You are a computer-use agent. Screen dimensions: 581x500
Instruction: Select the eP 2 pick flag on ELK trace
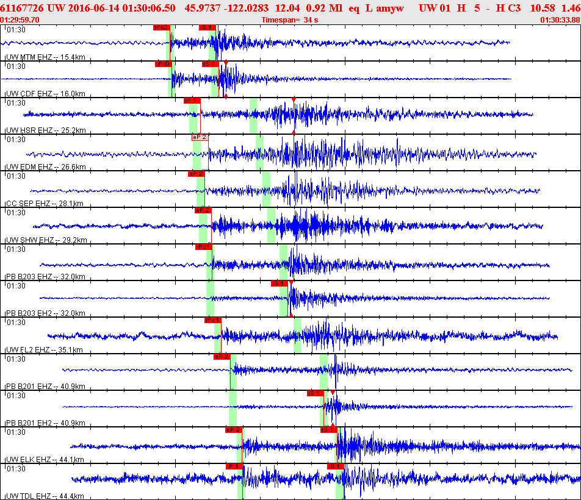(233, 430)
